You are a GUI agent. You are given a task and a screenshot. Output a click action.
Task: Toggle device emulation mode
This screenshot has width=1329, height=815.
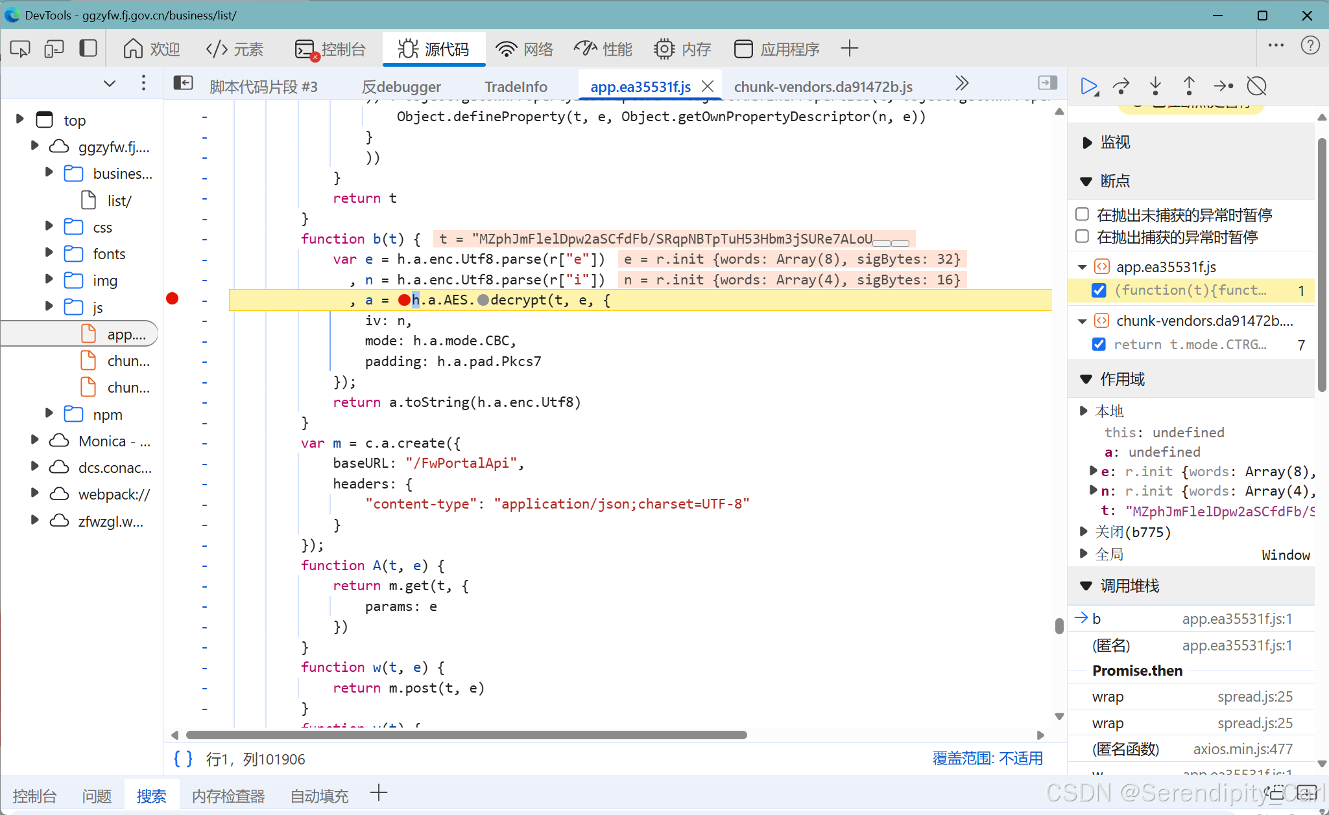54,48
